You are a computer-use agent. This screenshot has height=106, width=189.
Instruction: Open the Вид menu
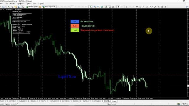click(x=7, y=4)
